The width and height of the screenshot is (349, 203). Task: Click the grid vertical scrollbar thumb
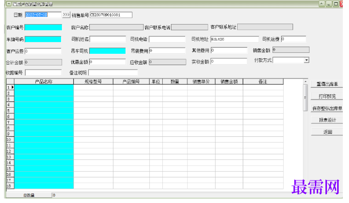(305, 97)
